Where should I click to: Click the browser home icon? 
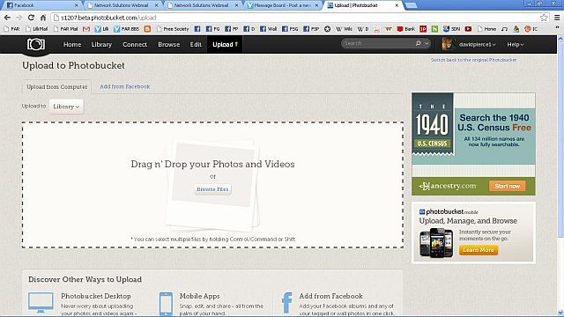tap(43, 18)
